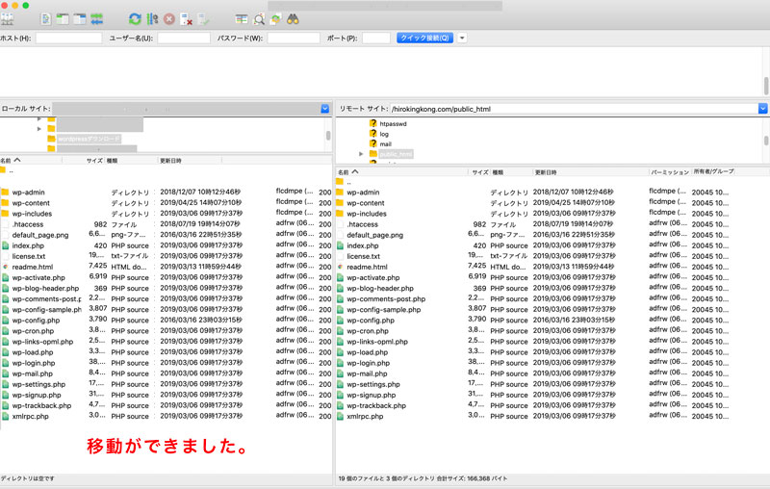The width and height of the screenshot is (770, 489).
Task: Click the wp-includes folder icon in local list
Action: coord(5,214)
